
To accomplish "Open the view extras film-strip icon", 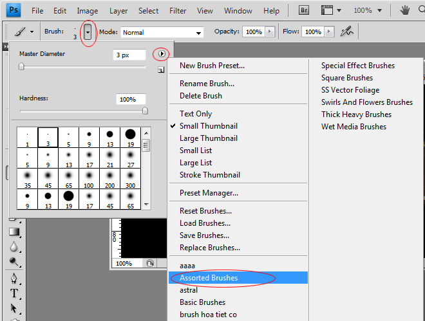I will [x=327, y=10].
